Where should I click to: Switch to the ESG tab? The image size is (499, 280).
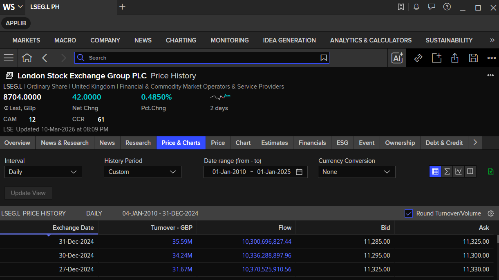342,143
